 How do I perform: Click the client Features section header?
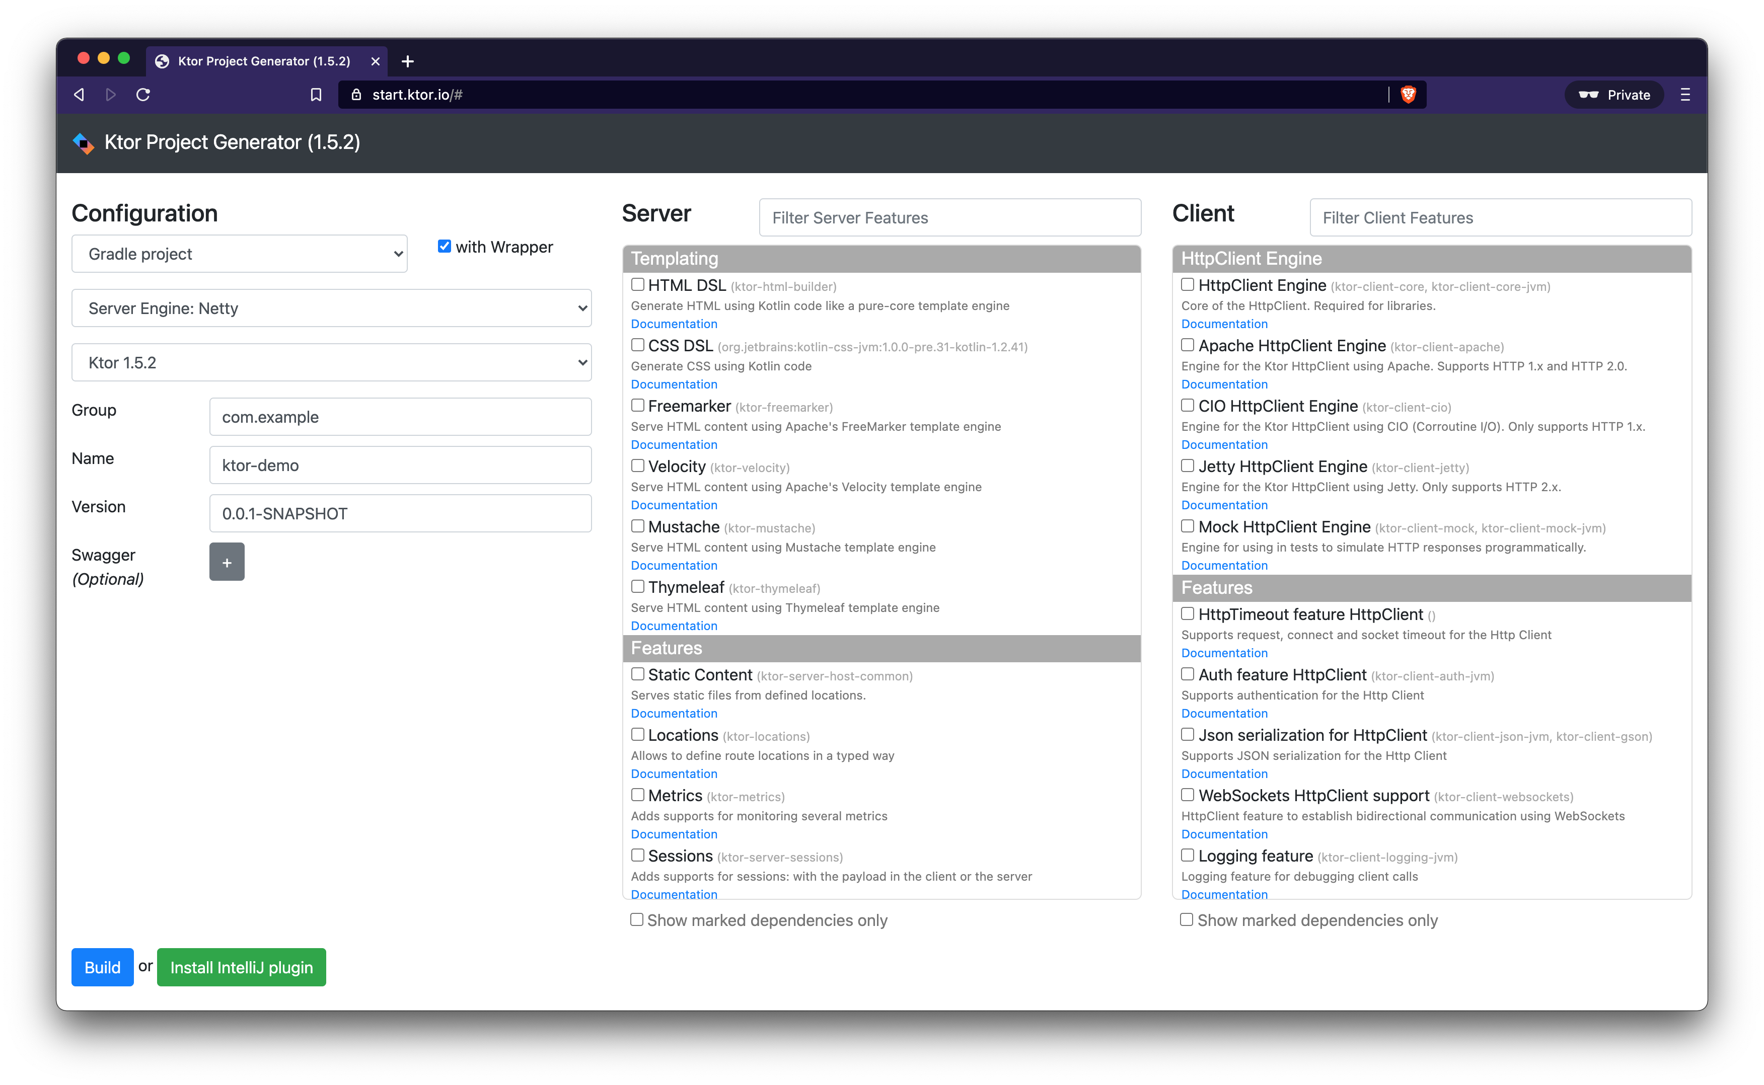pos(1432,588)
